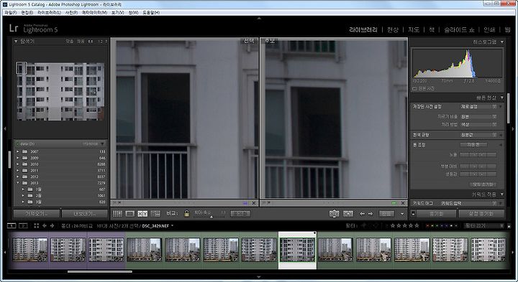
Task: Collapse the Histogram panel triangle
Action: tap(502, 42)
